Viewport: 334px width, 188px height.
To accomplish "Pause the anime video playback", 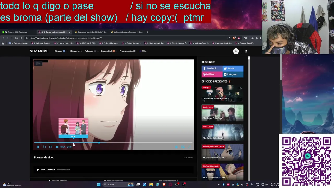I will coord(38,147).
